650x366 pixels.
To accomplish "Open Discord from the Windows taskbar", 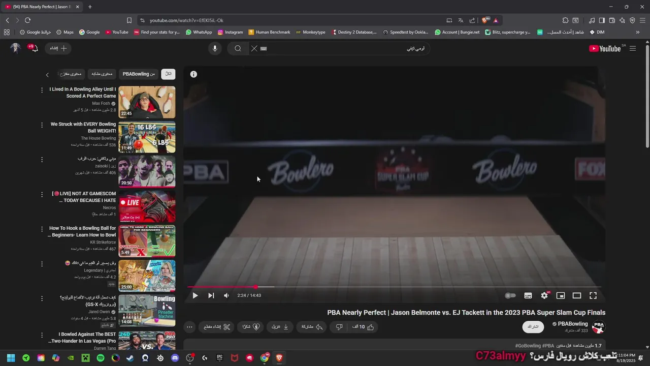I will [175, 358].
